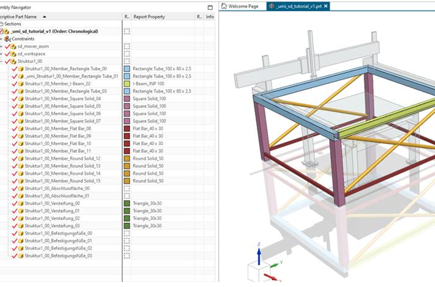Click the Info column header
The height and width of the screenshot is (287, 435).
coord(210,17)
